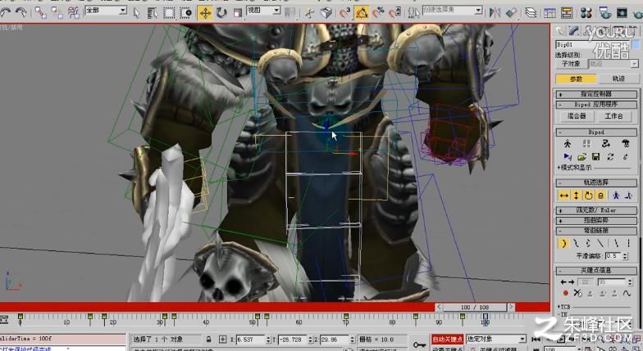Select the Body Rotation track button
This screenshot has width=643, height=351.
click(x=588, y=196)
